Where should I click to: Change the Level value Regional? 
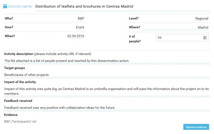pyautogui.click(x=202, y=18)
